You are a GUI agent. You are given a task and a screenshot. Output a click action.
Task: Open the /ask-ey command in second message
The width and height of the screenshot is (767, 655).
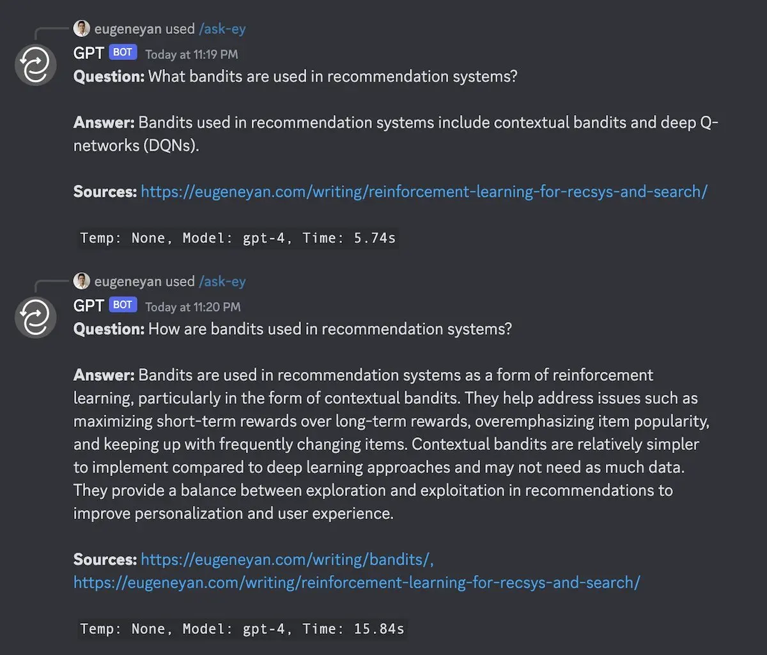point(222,281)
